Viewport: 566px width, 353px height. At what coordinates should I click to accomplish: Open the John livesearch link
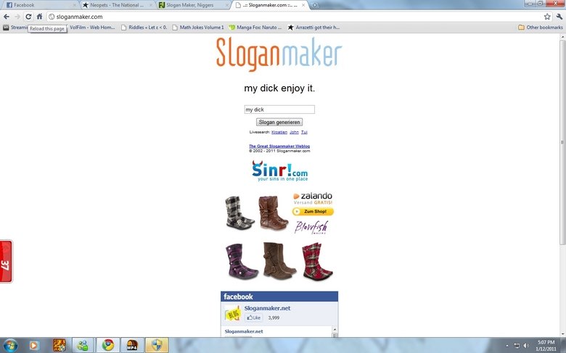click(294, 133)
